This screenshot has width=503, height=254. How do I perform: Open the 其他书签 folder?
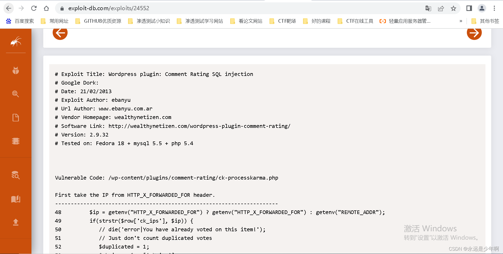[485, 21]
